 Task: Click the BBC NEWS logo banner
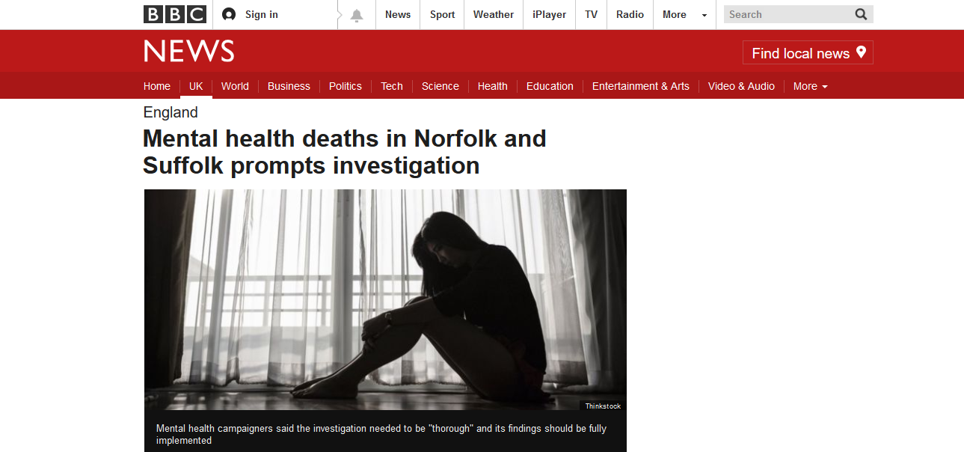pyautogui.click(x=189, y=52)
